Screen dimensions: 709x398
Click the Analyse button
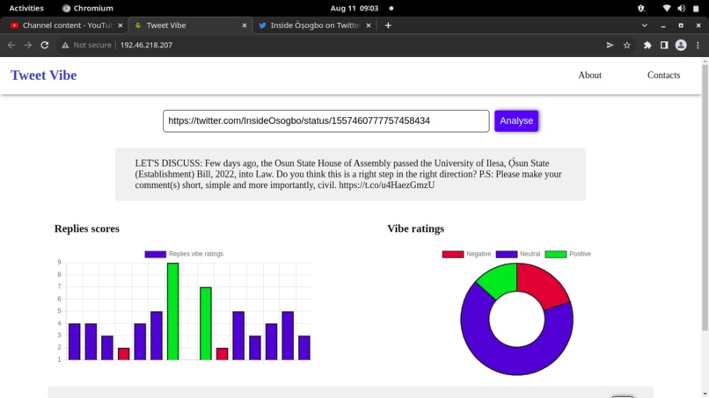516,120
